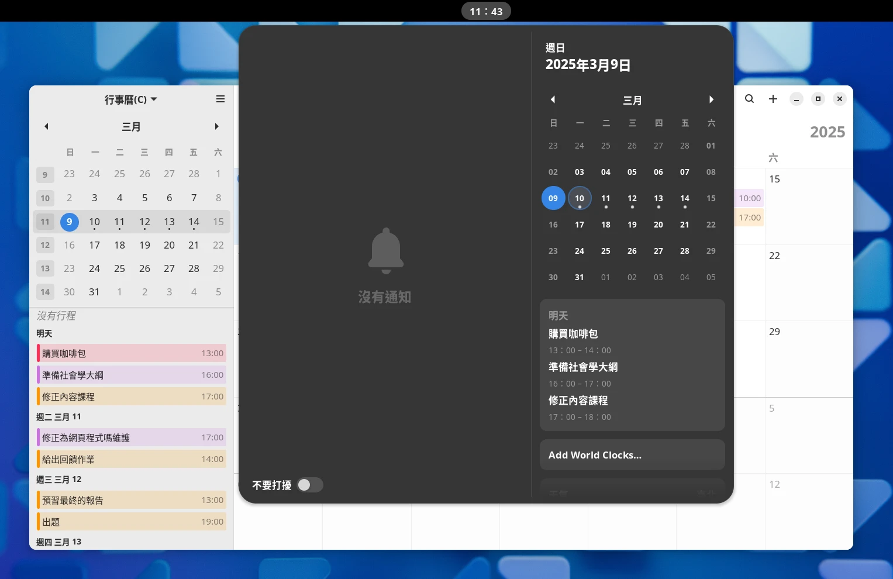Image resolution: width=893 pixels, height=579 pixels.
Task: Click Add World Clocks button
Action: [x=632, y=455]
